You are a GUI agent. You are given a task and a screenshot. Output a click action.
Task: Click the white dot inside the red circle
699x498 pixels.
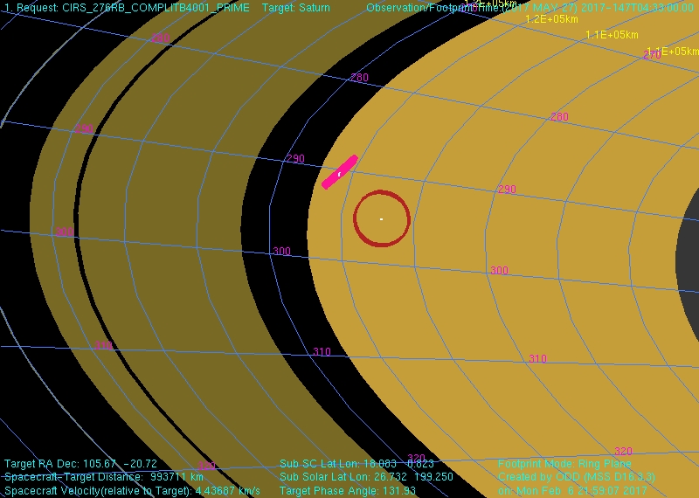tap(381, 218)
